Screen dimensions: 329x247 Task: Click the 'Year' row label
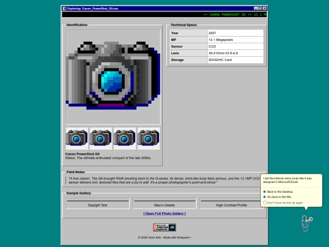[x=188, y=33]
